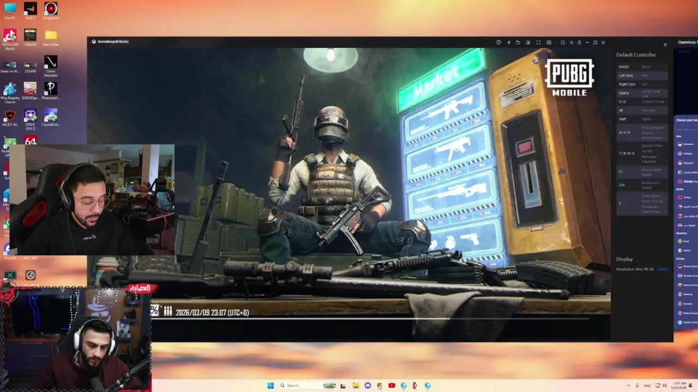The height and width of the screenshot is (392, 698).
Task: Close the Default Controller panel
Action: pyautogui.click(x=665, y=45)
